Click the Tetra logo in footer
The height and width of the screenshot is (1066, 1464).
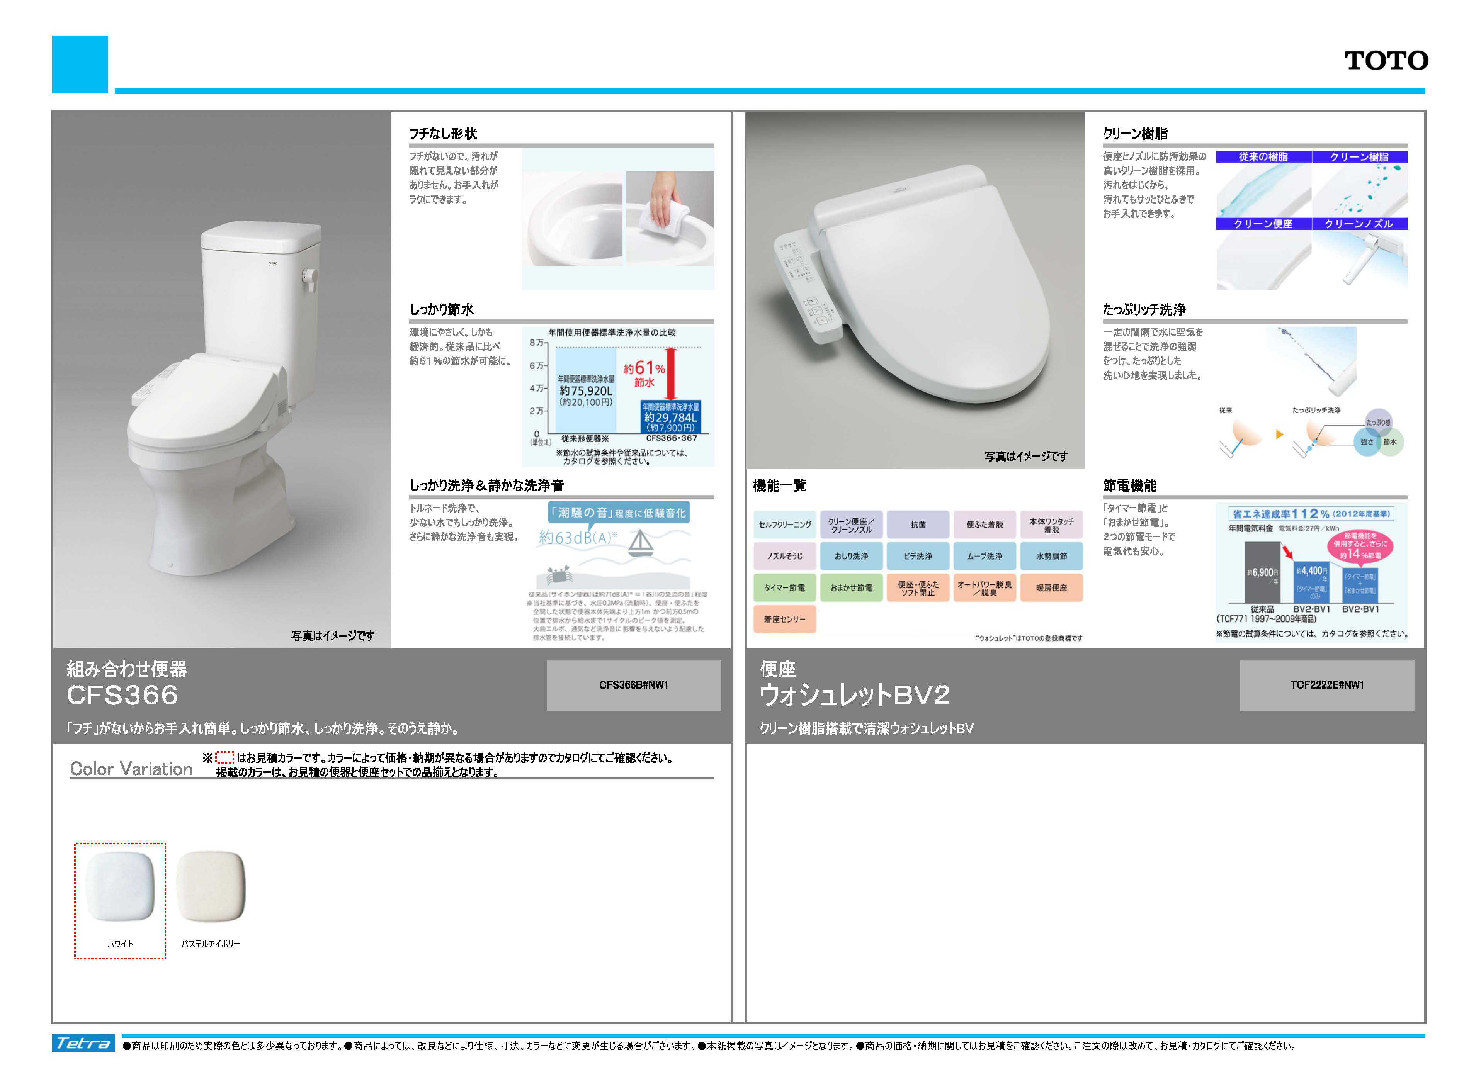coord(83,1044)
